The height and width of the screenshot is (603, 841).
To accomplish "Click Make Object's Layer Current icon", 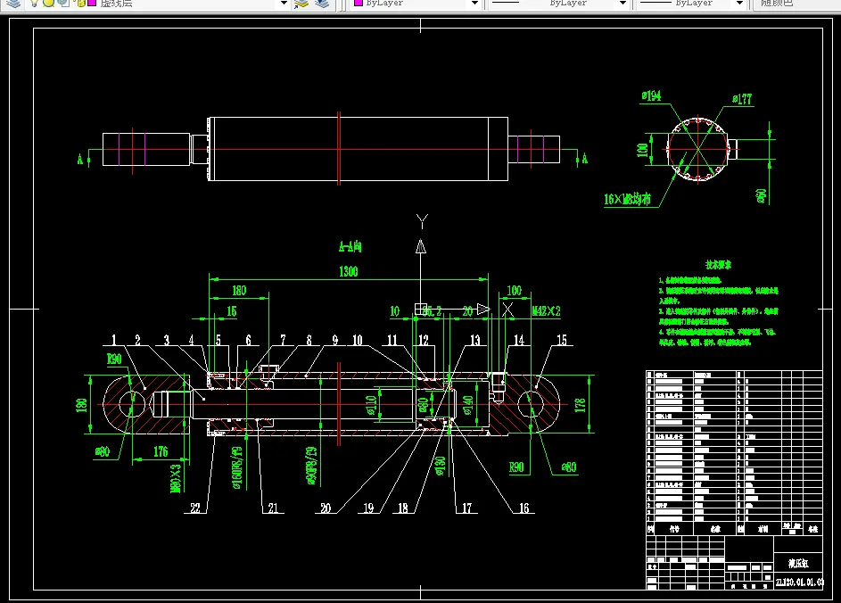I will click(x=301, y=4).
